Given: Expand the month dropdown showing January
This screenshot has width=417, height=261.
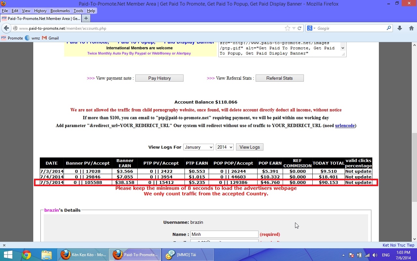Looking at the screenshot, I should coord(198,147).
